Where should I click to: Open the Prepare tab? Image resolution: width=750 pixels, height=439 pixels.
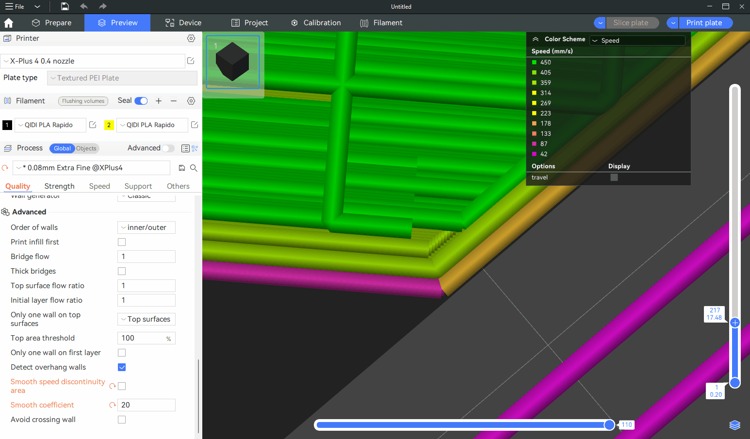[x=52, y=23]
